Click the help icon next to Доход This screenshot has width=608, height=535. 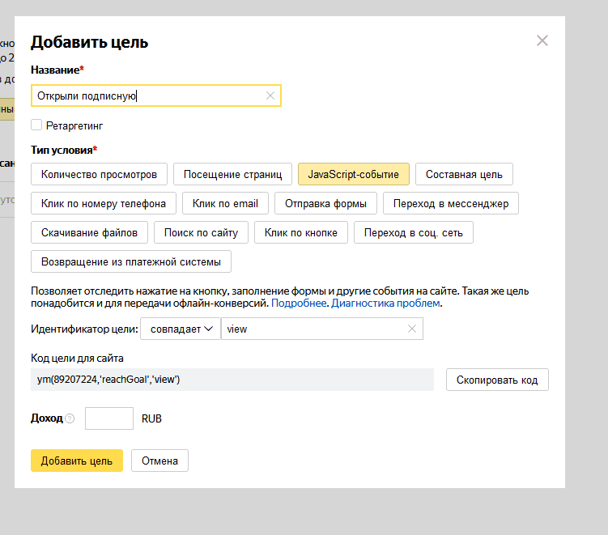70,418
